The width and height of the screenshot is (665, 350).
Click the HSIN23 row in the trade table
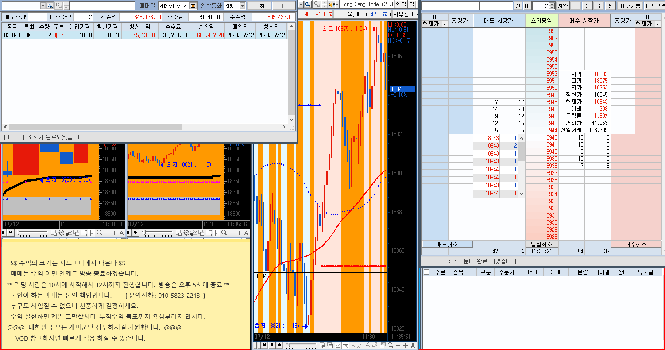click(144, 35)
